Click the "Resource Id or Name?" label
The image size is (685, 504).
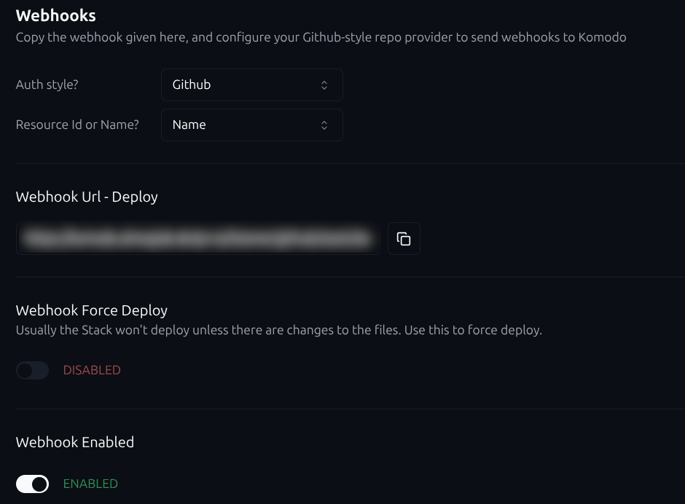click(x=77, y=125)
